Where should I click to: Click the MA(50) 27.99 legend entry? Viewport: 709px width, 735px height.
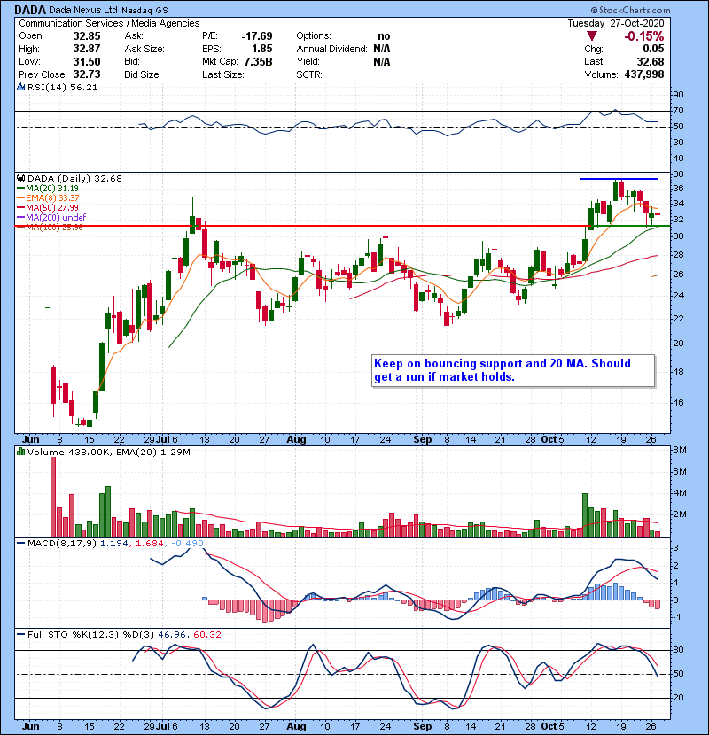coord(52,207)
